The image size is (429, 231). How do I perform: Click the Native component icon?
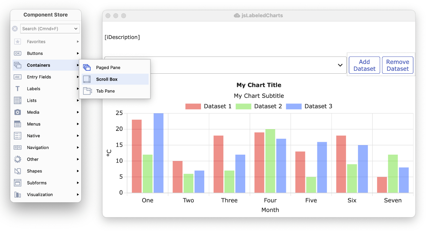(x=18, y=136)
